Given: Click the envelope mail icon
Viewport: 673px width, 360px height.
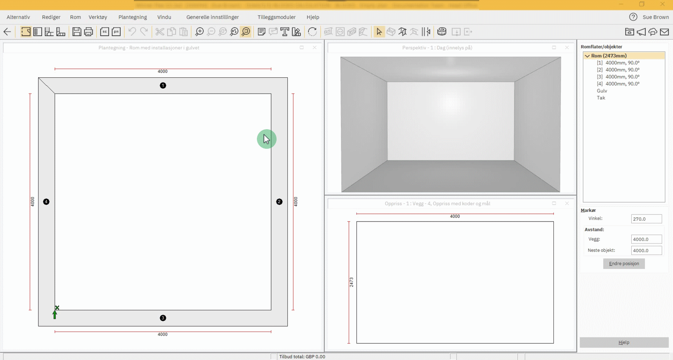Looking at the screenshot, I should tap(665, 32).
